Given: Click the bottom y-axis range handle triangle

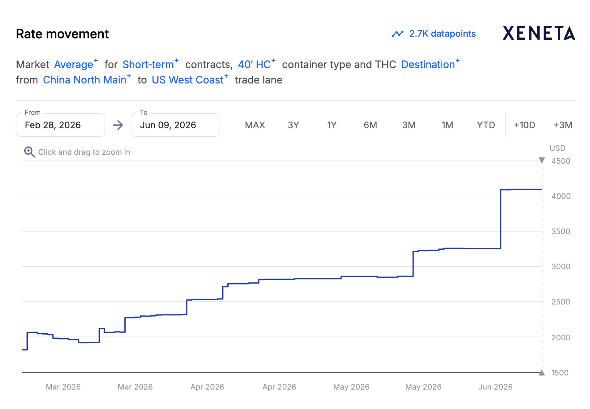Looking at the screenshot, I should pos(542,373).
